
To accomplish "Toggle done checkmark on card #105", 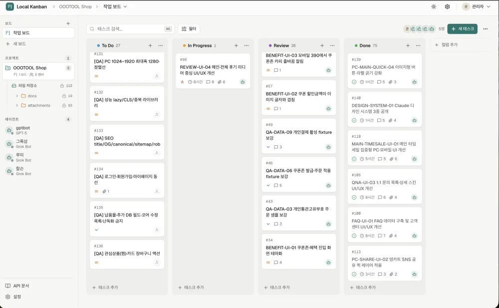I will click(x=354, y=198).
